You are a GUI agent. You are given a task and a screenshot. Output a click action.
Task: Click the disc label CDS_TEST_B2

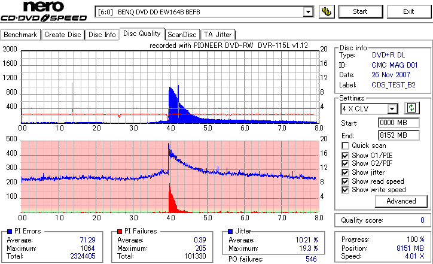point(394,85)
